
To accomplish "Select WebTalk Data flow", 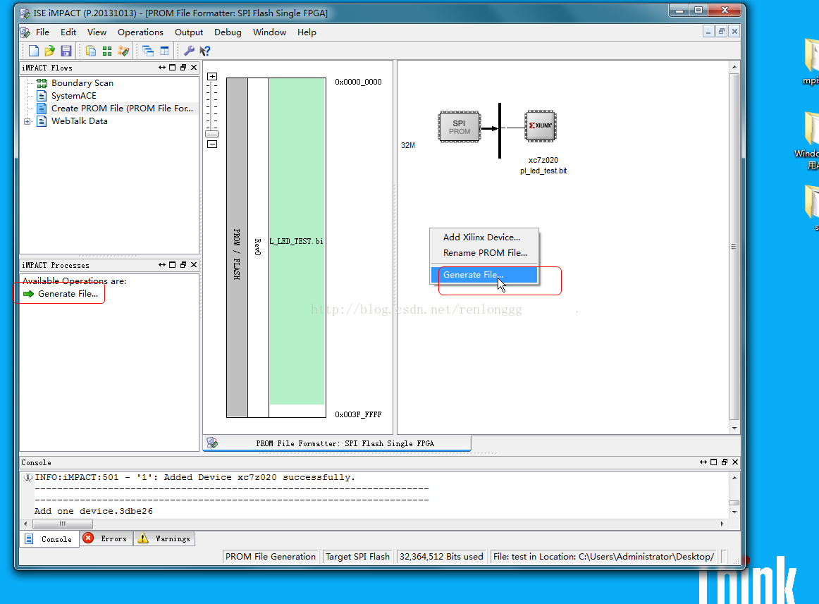I will pyautogui.click(x=80, y=121).
